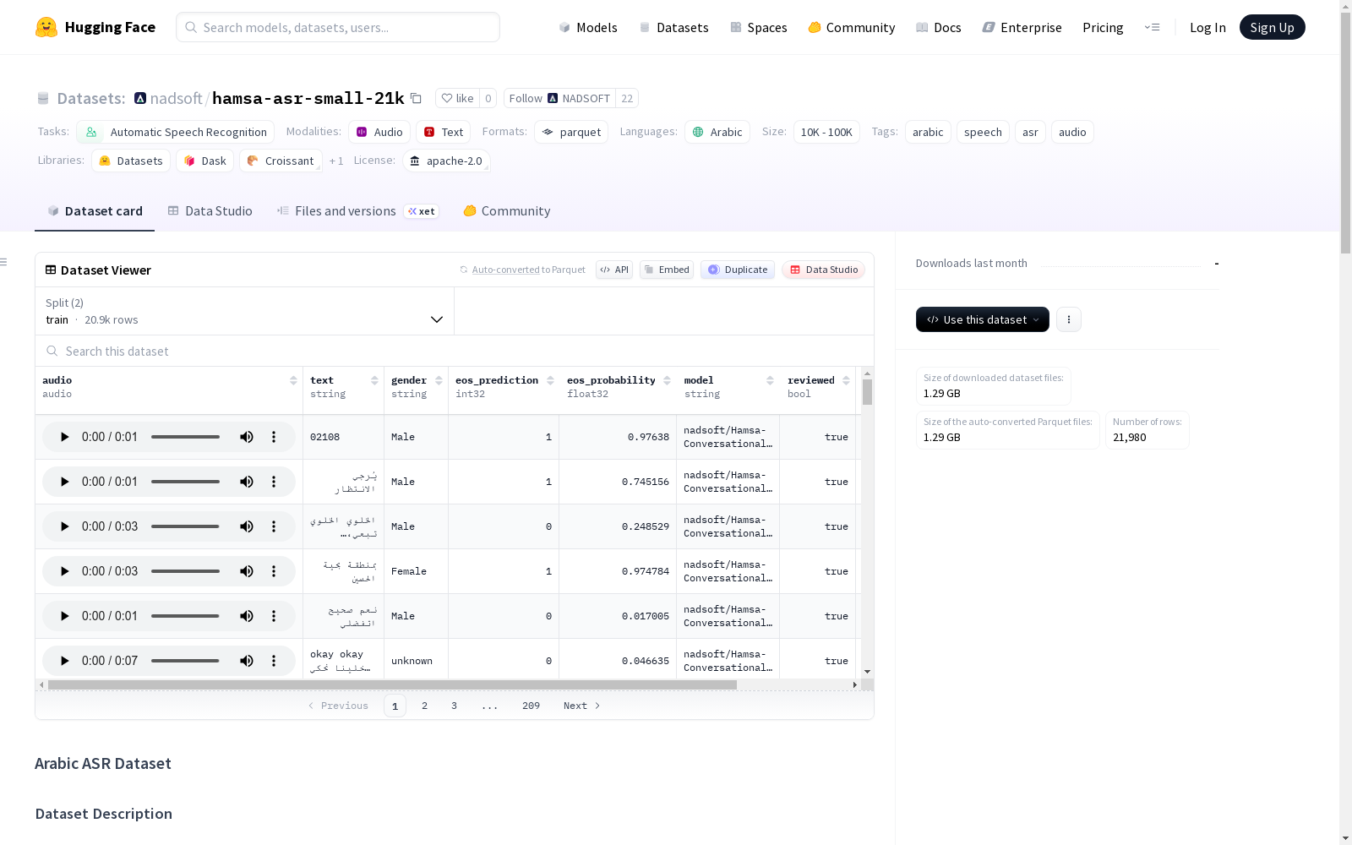Sort by the eos_probability column

(x=667, y=380)
